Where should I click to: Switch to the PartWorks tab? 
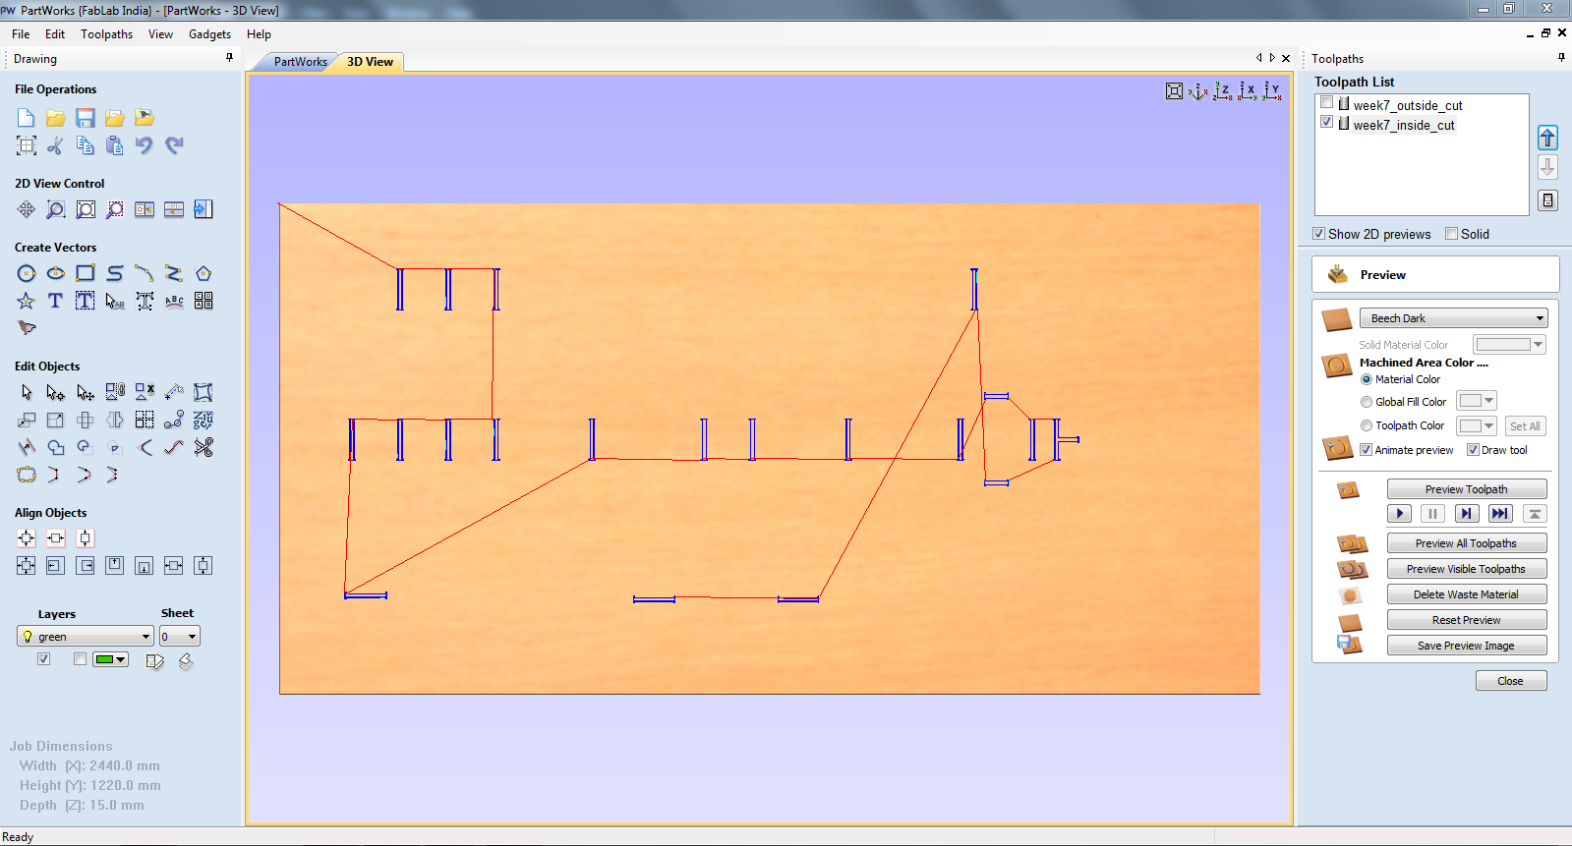pos(300,62)
